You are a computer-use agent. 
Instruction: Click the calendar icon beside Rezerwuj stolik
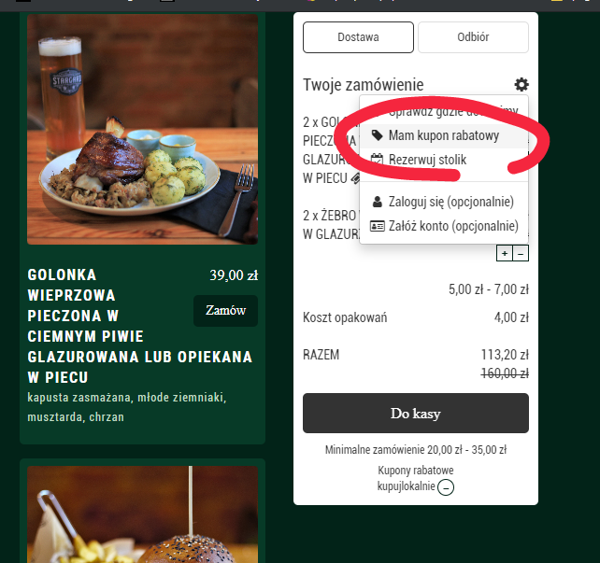click(377, 160)
